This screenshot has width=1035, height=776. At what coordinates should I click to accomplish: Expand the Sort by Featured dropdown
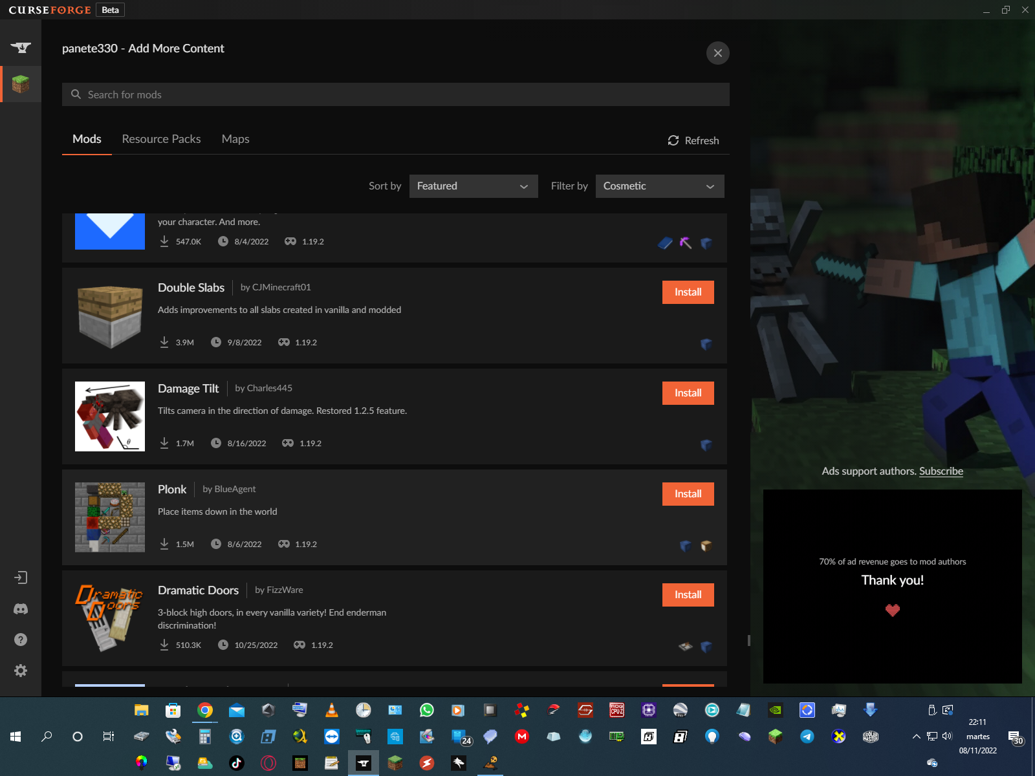tap(473, 186)
